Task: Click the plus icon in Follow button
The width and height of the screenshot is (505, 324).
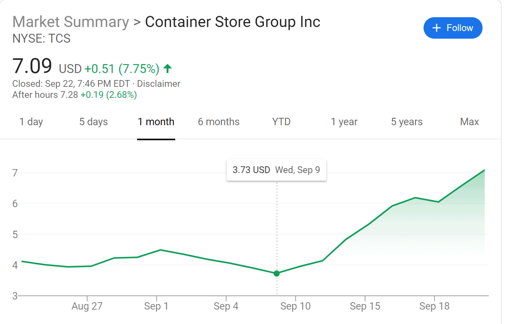Action: (x=436, y=28)
